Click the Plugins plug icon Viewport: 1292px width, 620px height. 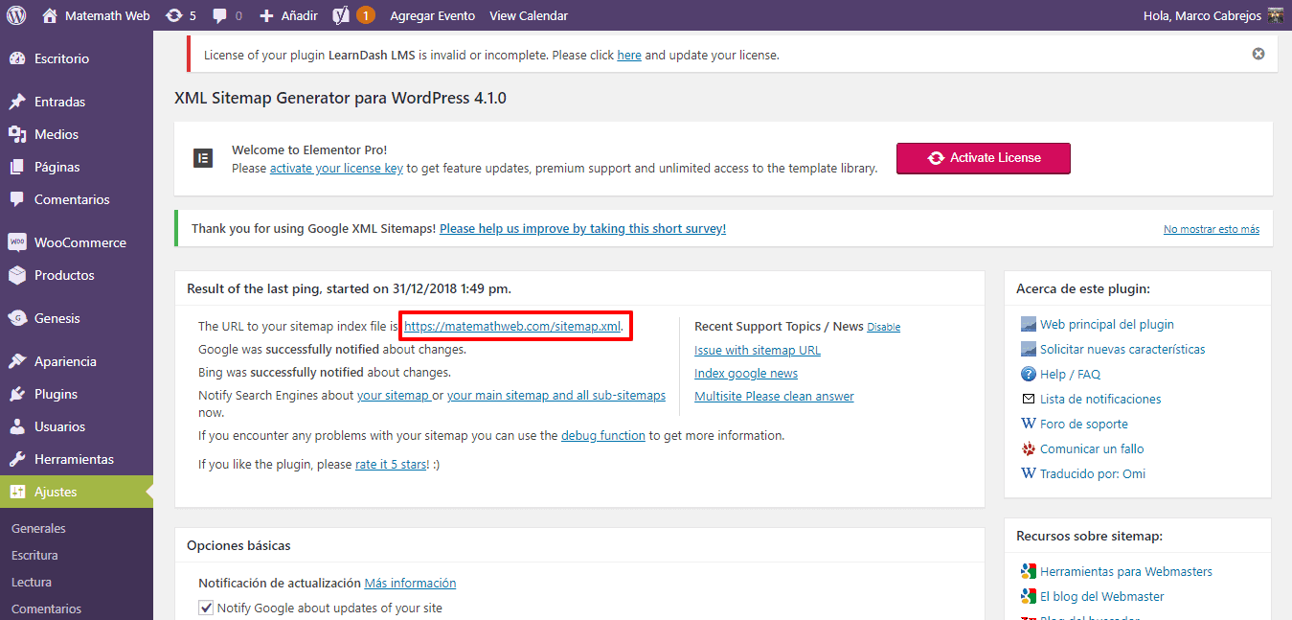click(x=17, y=394)
